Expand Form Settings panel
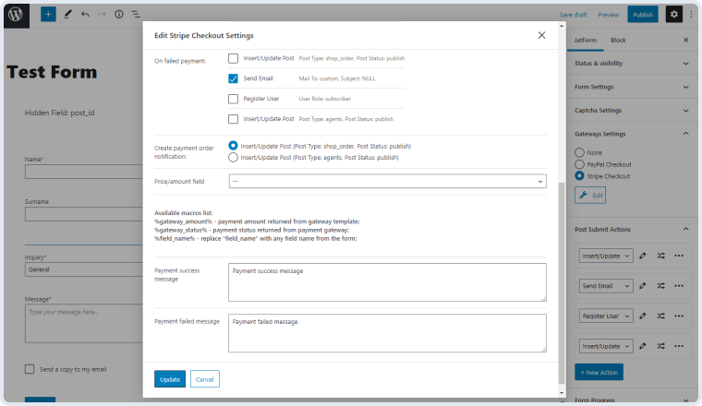 [632, 87]
